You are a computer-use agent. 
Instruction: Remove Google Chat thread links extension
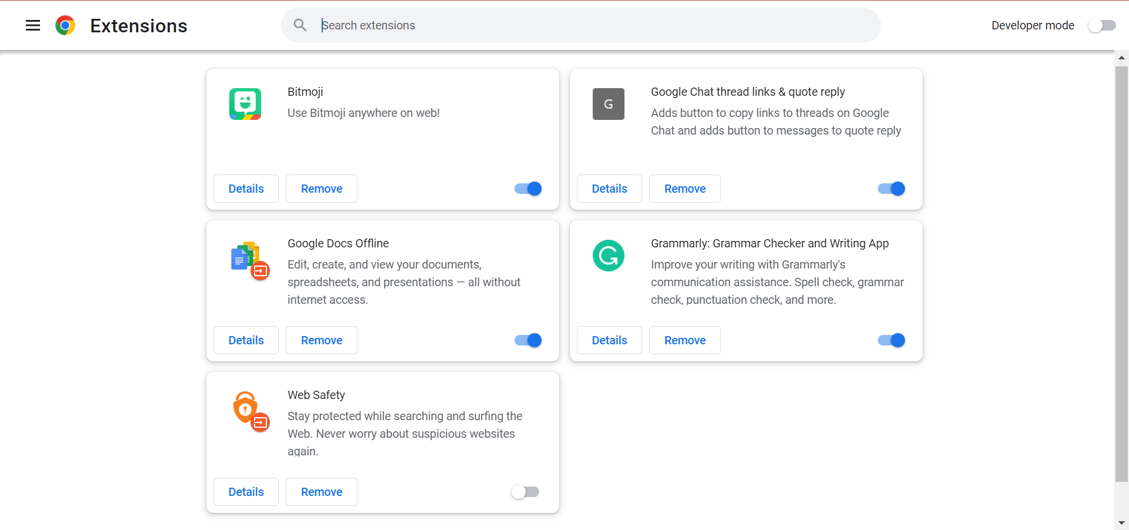[685, 189]
